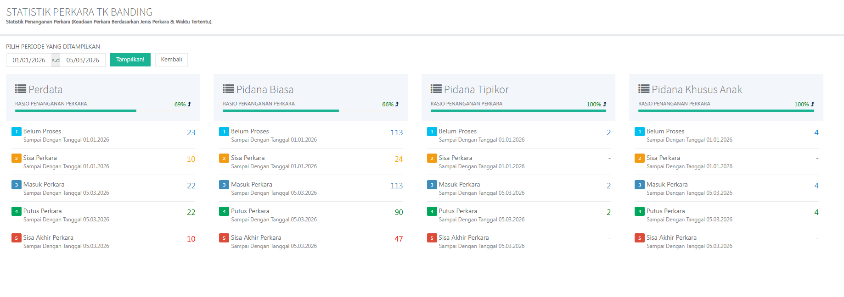This screenshot has width=844, height=297.
Task: Select Perdata Sisa Perkara orange count 10
Action: tap(191, 159)
